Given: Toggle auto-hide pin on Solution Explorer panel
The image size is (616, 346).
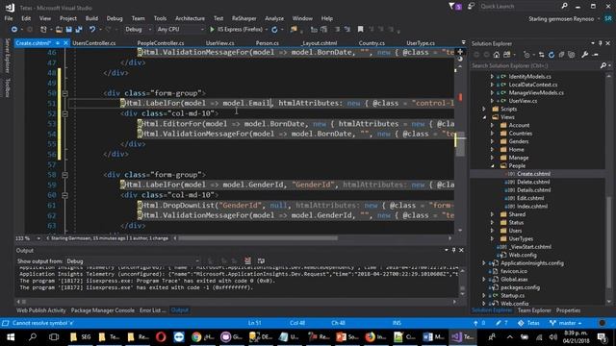Looking at the screenshot, I should pyautogui.click(x=601, y=43).
